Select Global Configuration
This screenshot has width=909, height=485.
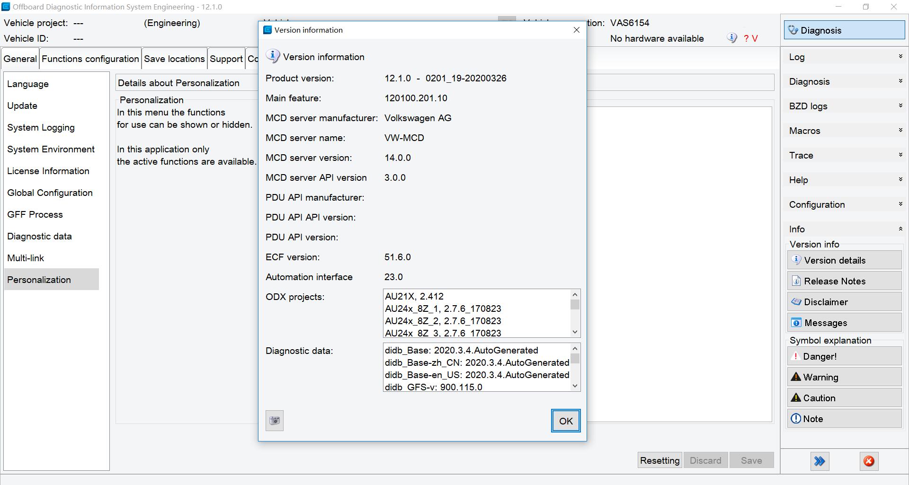[x=51, y=193]
